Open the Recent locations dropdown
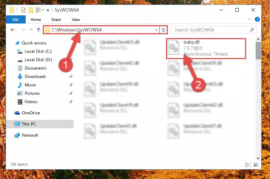Viewport: 270px width, 179px height. coord(31,30)
